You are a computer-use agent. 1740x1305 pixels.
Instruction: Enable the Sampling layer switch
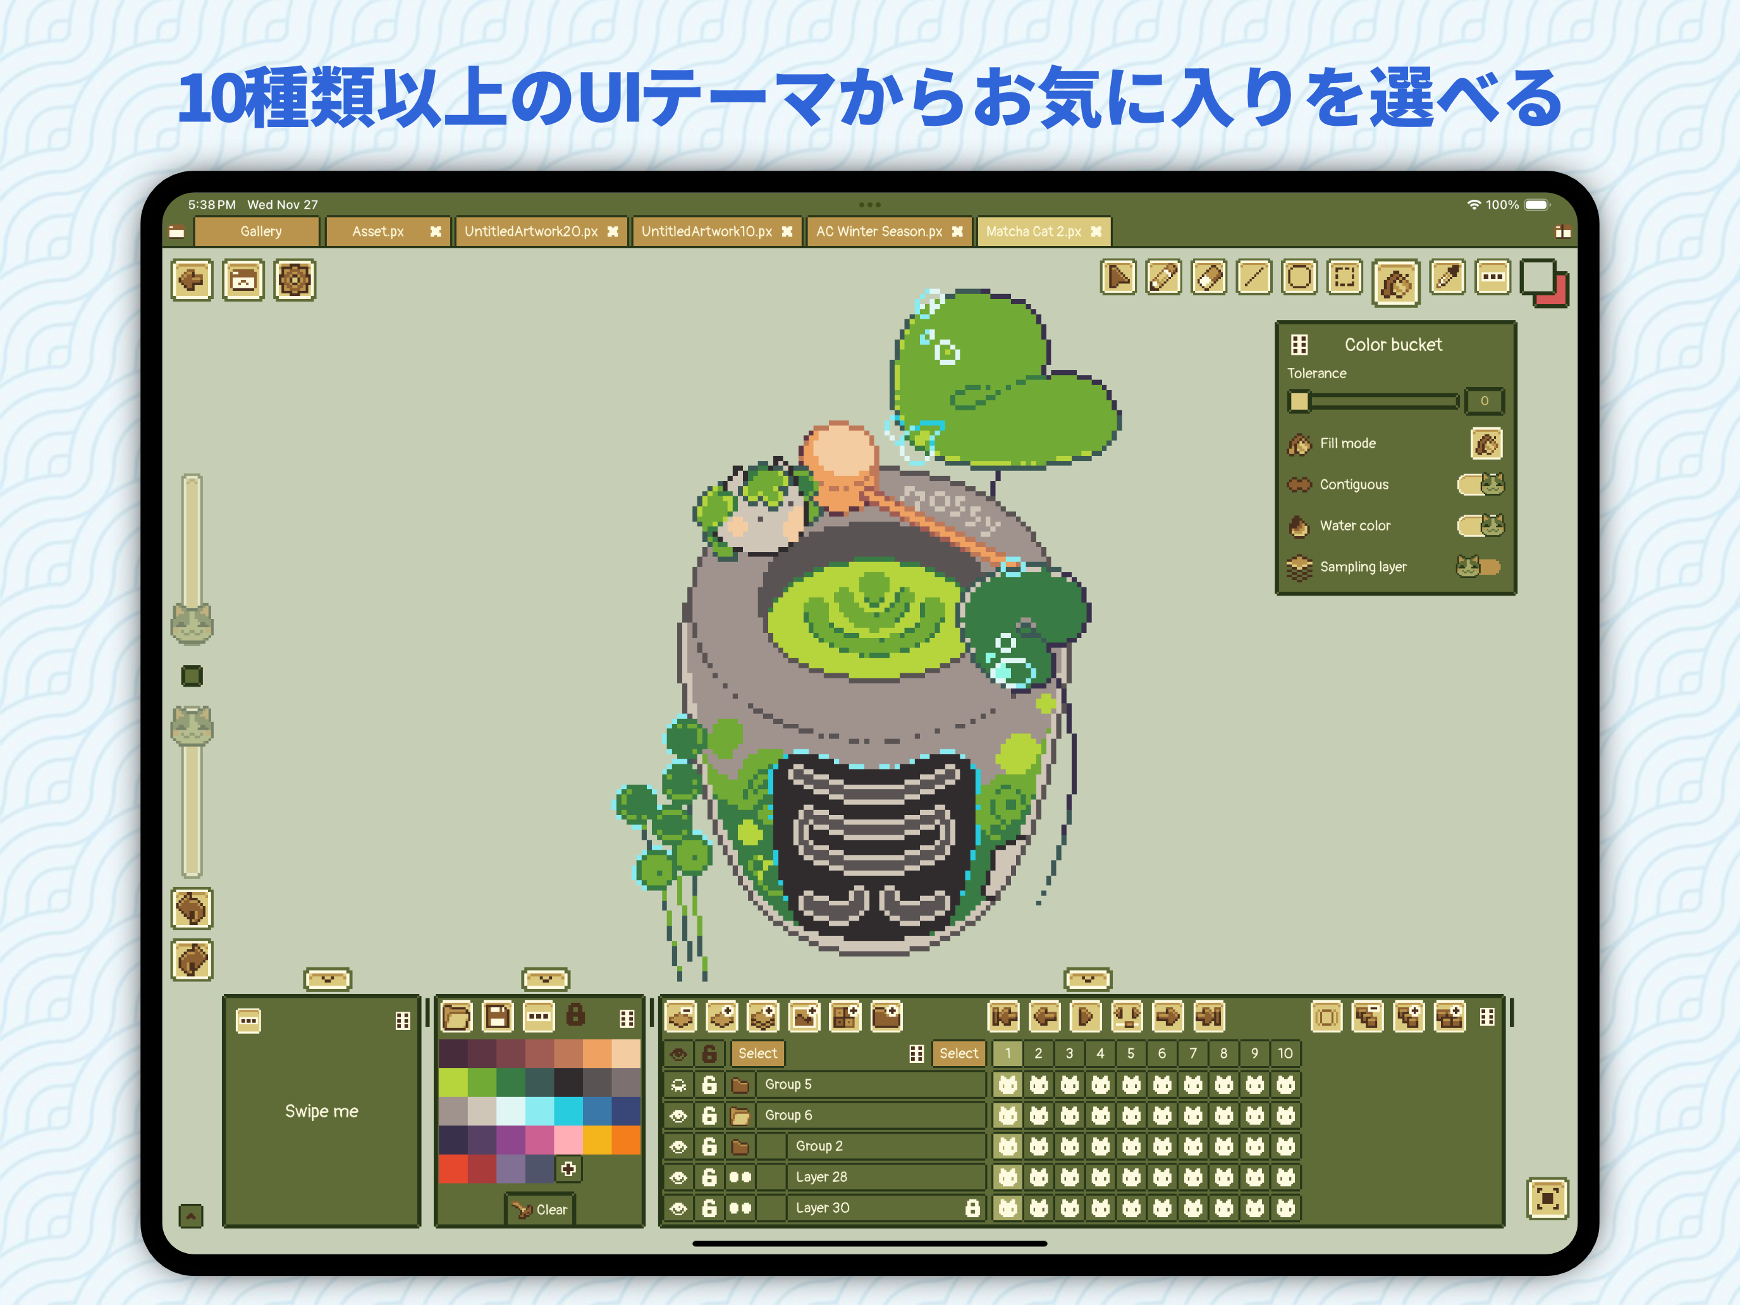(x=1479, y=567)
